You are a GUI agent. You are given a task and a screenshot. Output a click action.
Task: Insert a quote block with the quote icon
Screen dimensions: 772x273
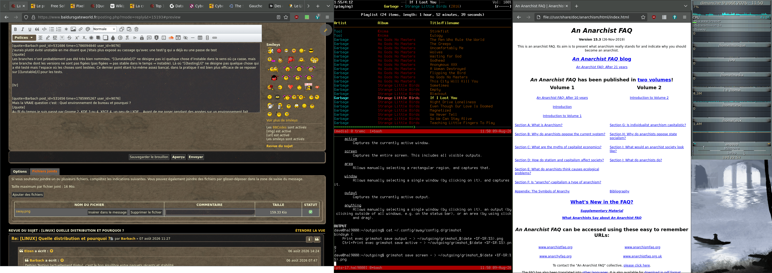tap(37, 29)
